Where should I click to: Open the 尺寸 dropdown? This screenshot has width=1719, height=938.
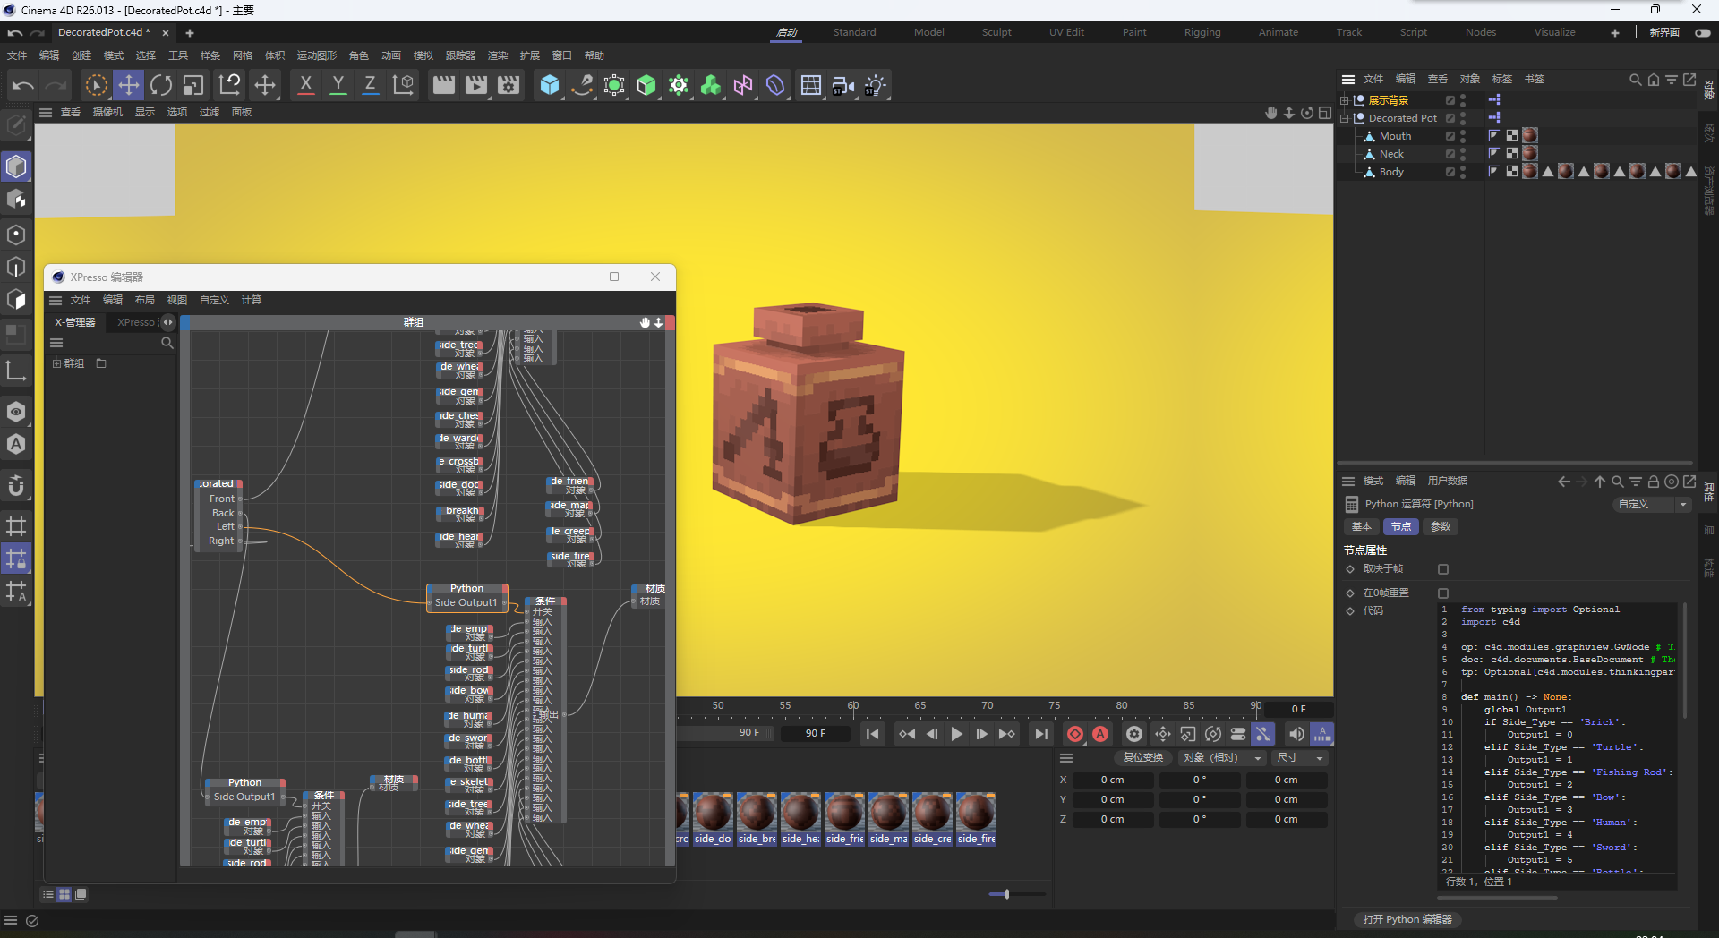pyautogui.click(x=1300, y=758)
